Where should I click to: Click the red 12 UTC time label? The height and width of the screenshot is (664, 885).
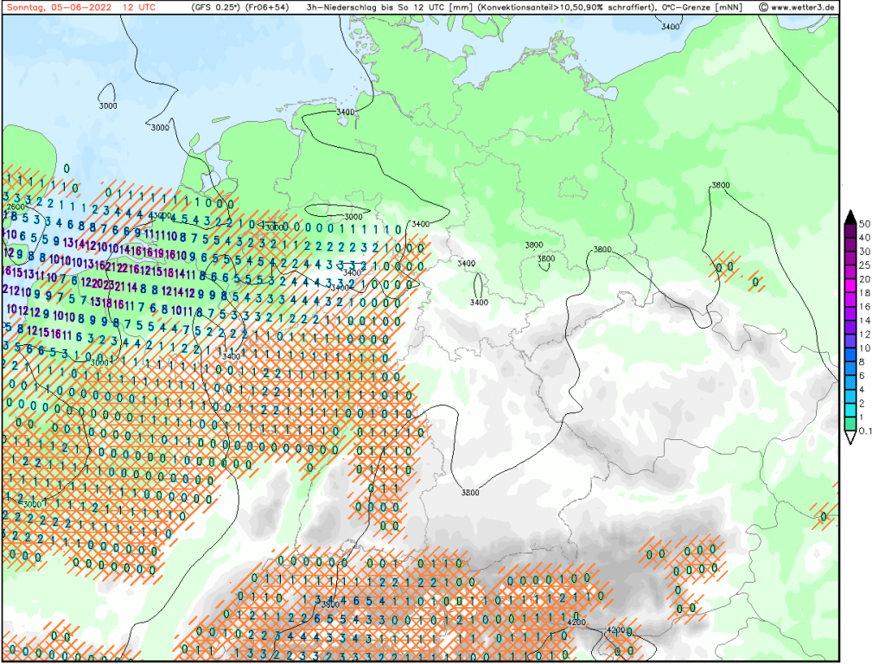[x=139, y=7]
